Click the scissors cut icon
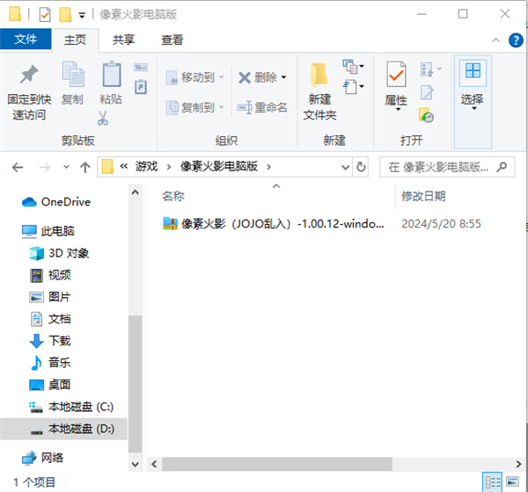 tap(103, 117)
